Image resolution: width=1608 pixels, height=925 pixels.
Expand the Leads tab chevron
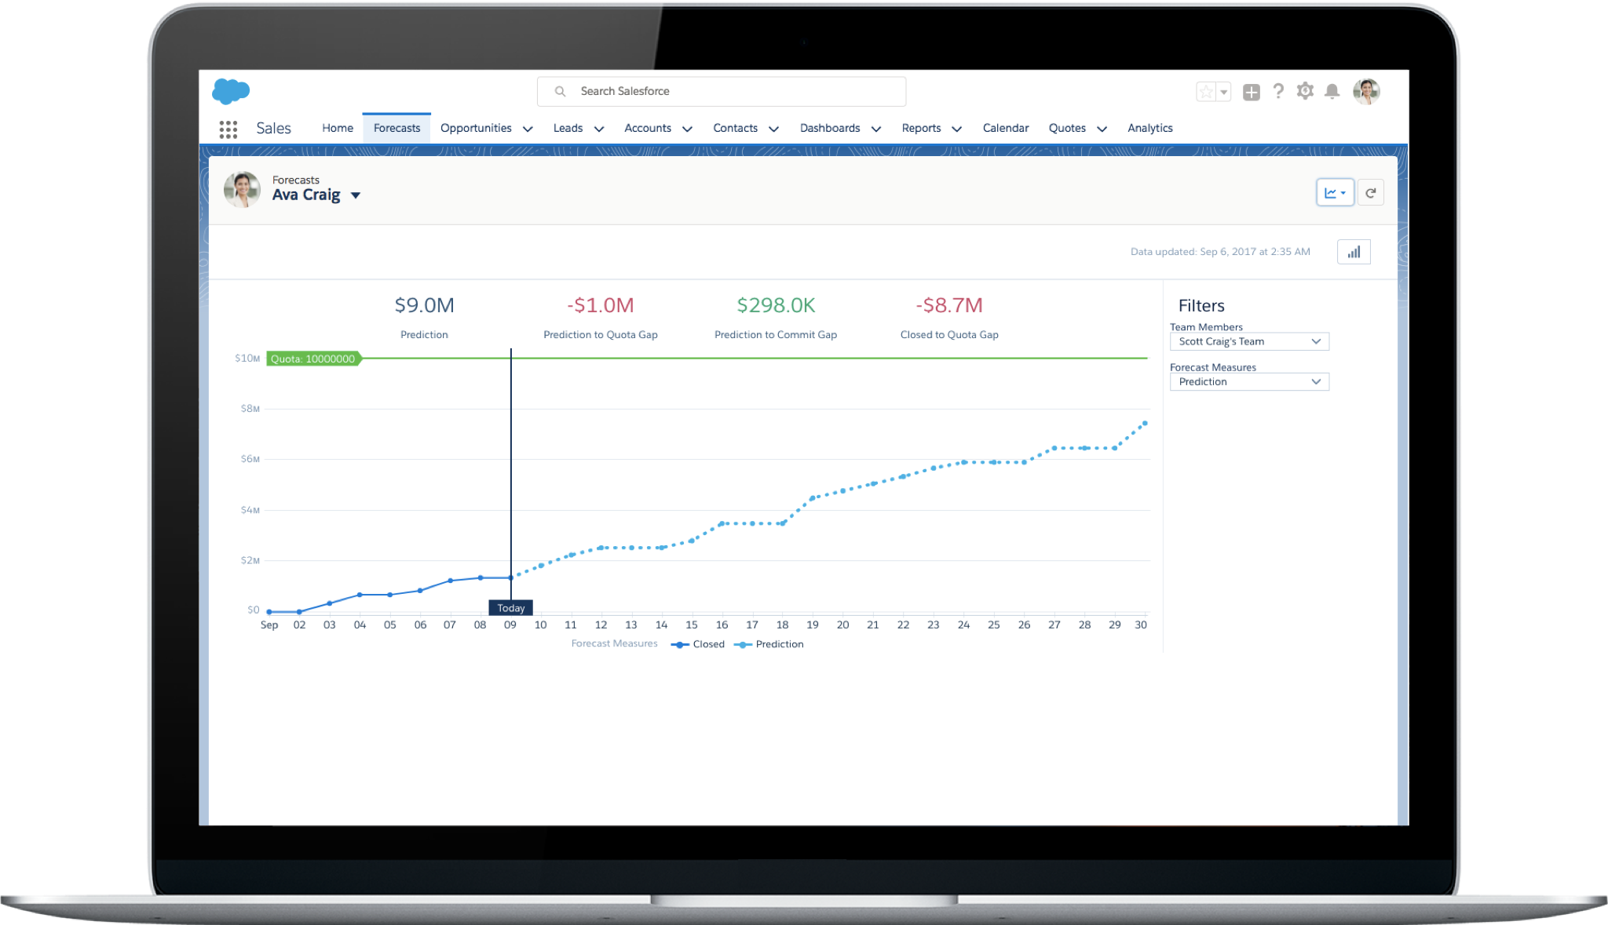click(599, 129)
